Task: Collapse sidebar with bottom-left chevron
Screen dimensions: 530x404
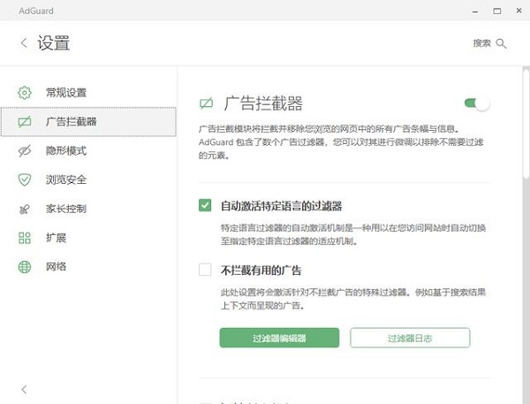Action: pyautogui.click(x=24, y=390)
